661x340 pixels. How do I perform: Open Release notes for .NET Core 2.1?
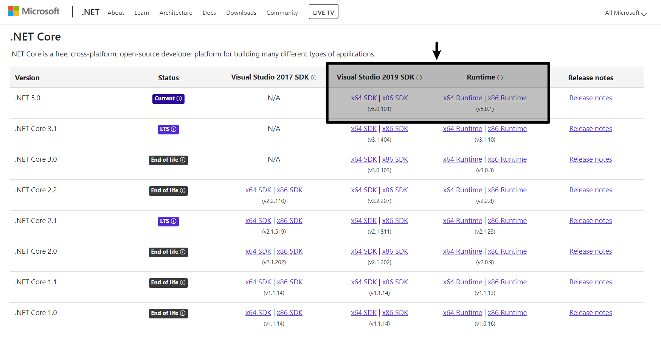coord(591,221)
